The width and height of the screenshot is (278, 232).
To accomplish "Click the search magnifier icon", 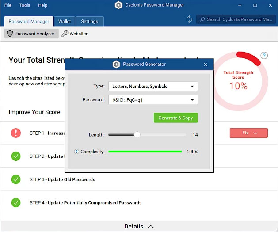I will point(202,19).
